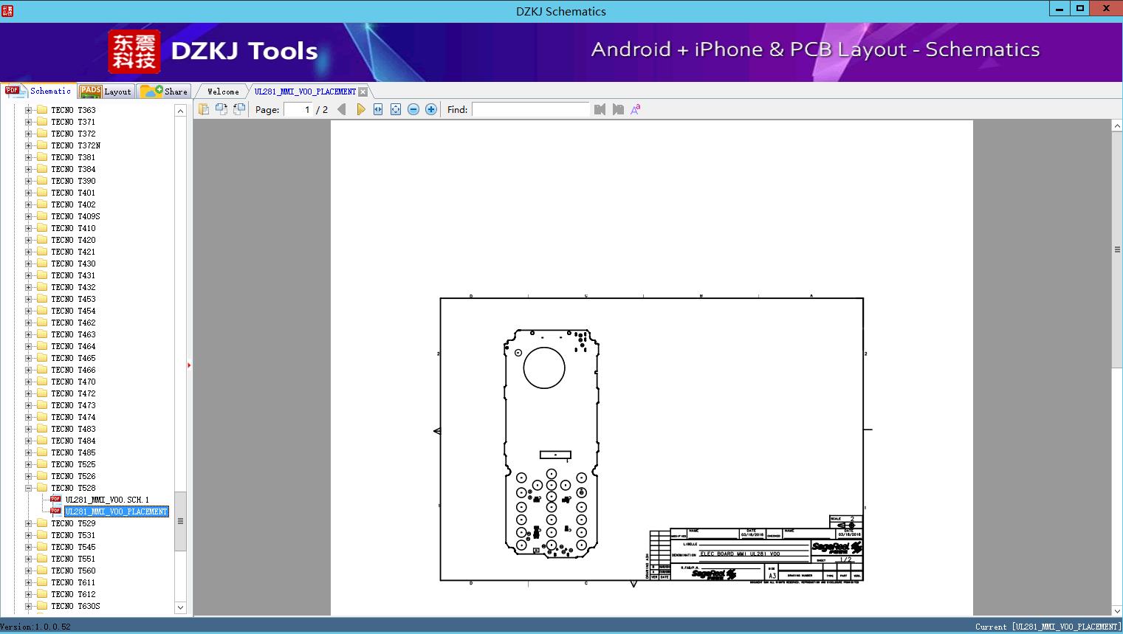Open UL281_MMI_V00.SCH.1 file

tap(107, 500)
